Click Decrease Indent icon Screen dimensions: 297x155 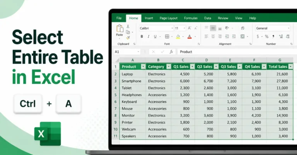227,37
